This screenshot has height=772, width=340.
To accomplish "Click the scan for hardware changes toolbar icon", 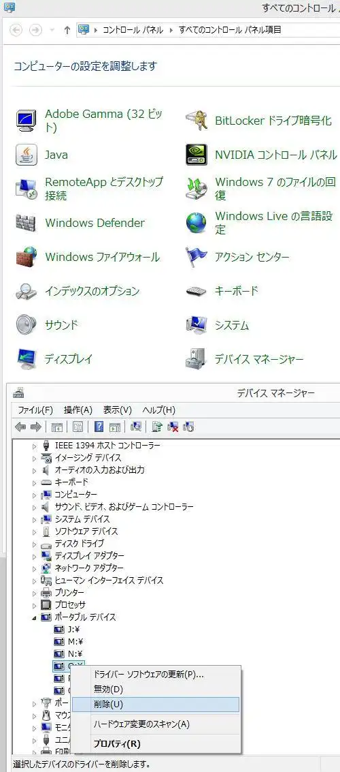I will [137, 427].
